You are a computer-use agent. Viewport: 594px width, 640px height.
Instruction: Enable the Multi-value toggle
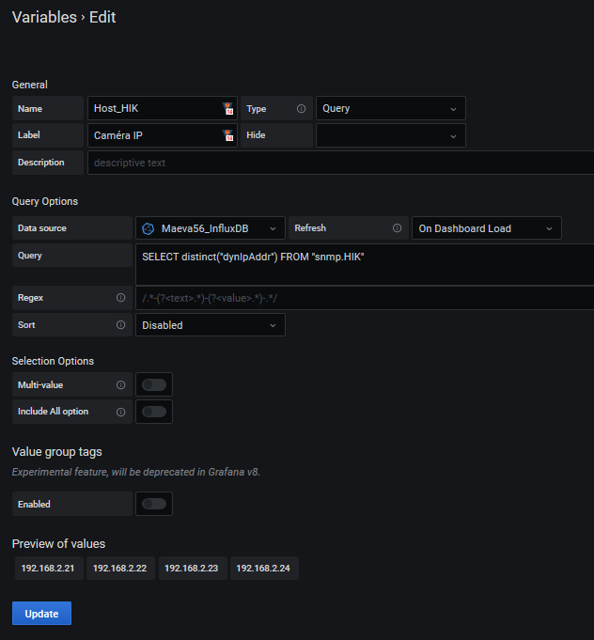pyautogui.click(x=154, y=385)
